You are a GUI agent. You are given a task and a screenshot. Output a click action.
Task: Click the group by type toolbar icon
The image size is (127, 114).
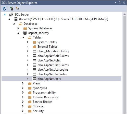(18, 9)
